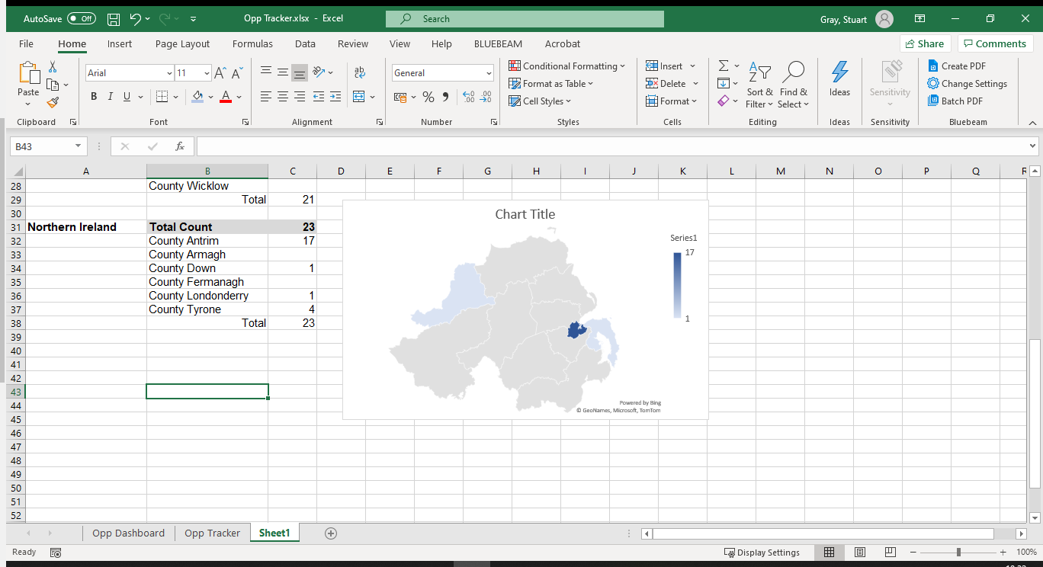Click the Increase Font Size icon
Image resolution: width=1043 pixels, height=567 pixels.
(x=220, y=73)
